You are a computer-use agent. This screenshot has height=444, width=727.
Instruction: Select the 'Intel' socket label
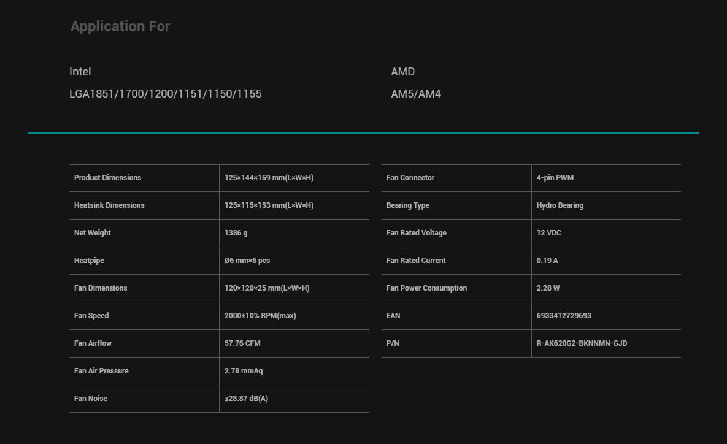pyautogui.click(x=80, y=72)
